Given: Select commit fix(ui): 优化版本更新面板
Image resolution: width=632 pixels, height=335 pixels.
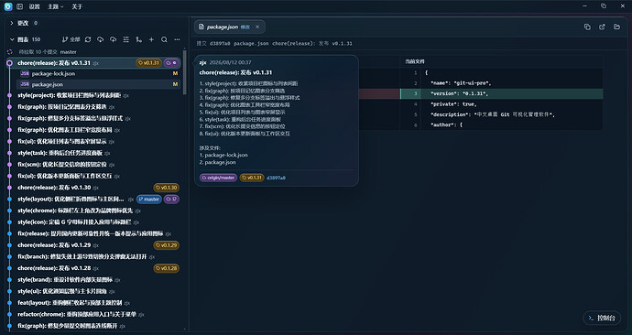Looking at the screenshot, I should click(x=93, y=176).
